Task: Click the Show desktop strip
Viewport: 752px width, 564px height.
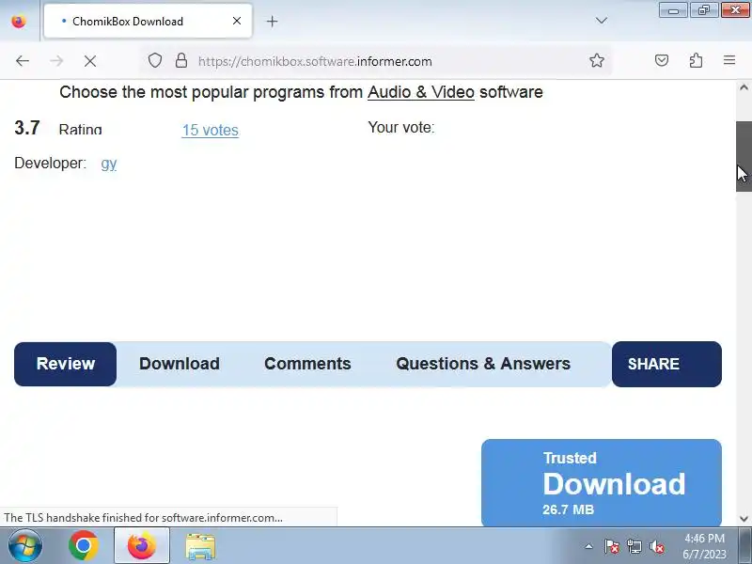Action: pos(746,546)
